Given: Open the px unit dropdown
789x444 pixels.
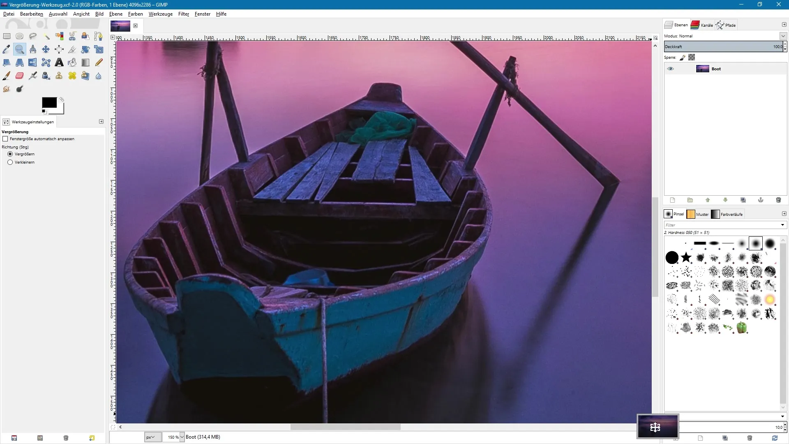Looking at the screenshot, I should coord(153,437).
